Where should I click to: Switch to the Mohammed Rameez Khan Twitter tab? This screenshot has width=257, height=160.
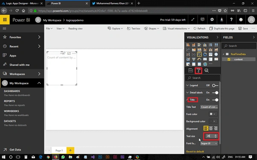(x=112, y=3)
